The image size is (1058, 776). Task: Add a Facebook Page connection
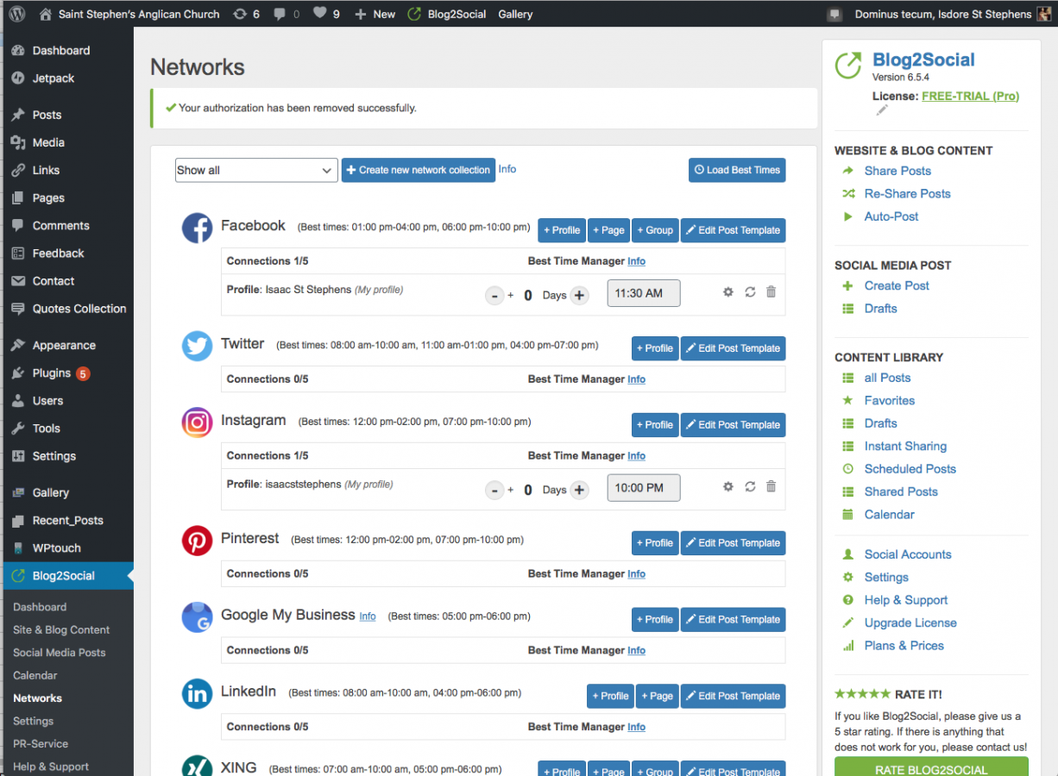click(608, 230)
